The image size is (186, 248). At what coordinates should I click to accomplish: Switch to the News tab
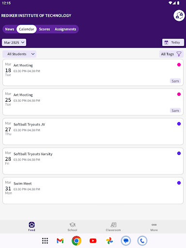coord(10,29)
